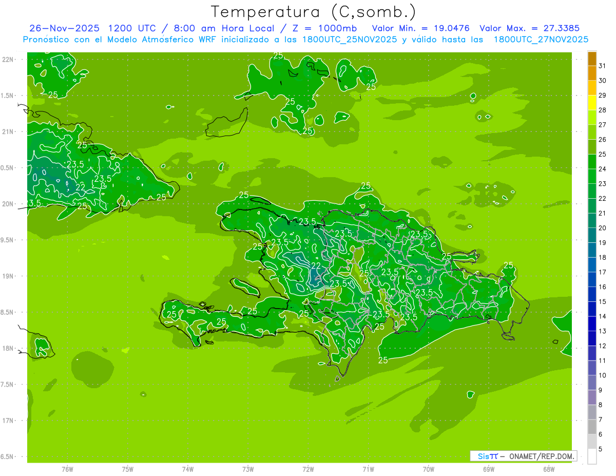The height and width of the screenshot is (476, 616).
Task: Click the 9 value on the color legend
Action: tap(600, 390)
